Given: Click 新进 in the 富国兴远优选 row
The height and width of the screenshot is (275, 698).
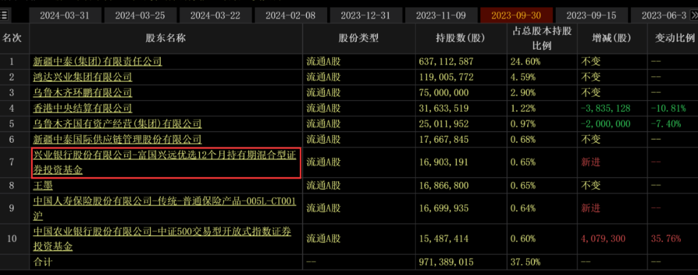Looking at the screenshot, I should point(591,163).
